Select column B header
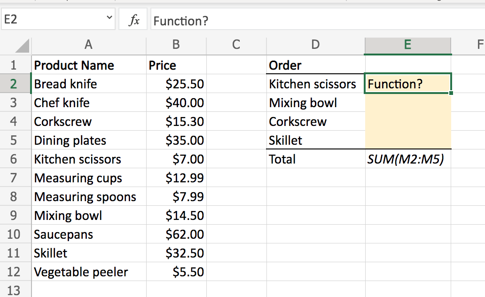Image resolution: width=485 pixels, height=297 pixels. click(176, 45)
